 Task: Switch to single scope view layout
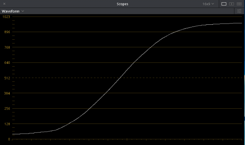(224, 4)
